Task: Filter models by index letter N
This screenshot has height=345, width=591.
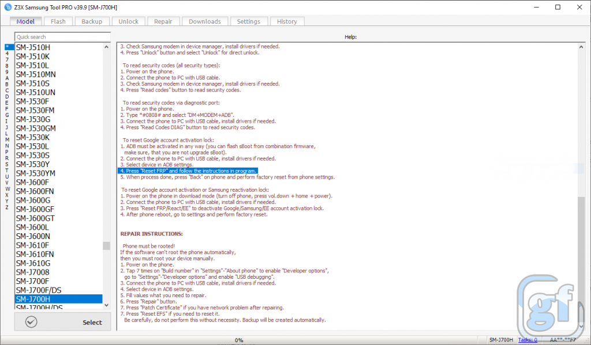Action: tap(7, 146)
